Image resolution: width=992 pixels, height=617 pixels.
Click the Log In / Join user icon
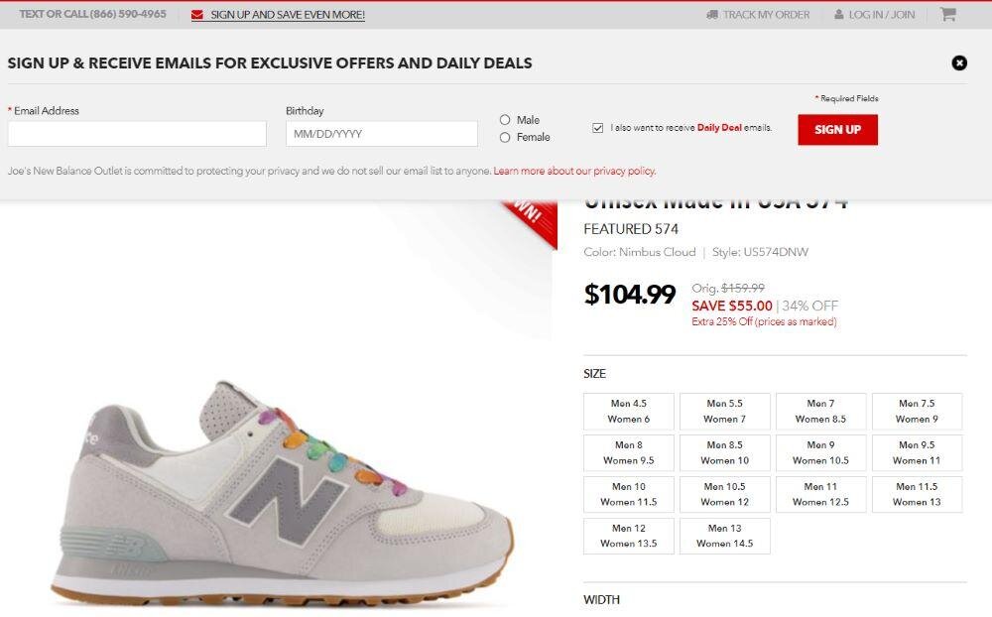[x=839, y=15]
